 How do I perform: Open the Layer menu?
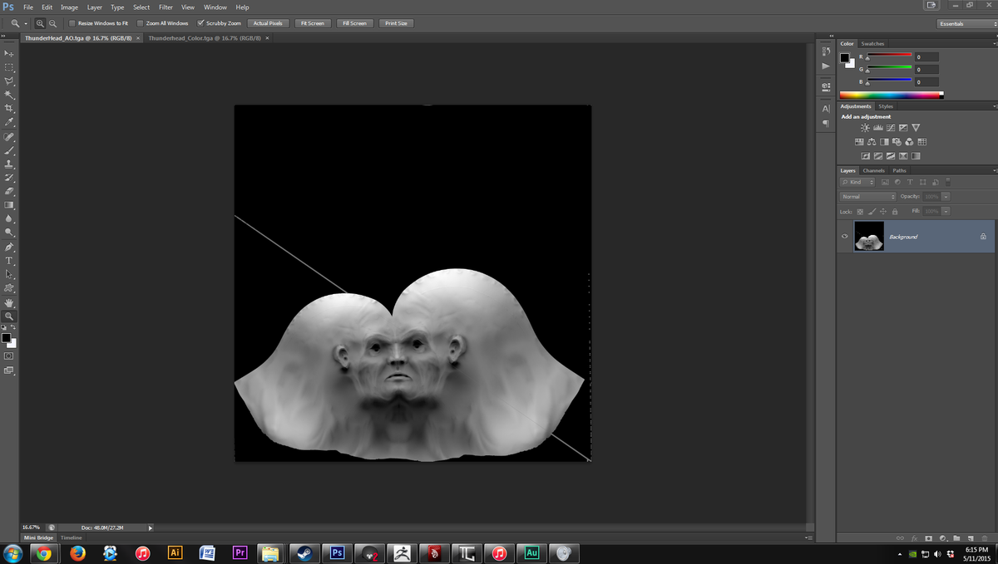pos(95,7)
